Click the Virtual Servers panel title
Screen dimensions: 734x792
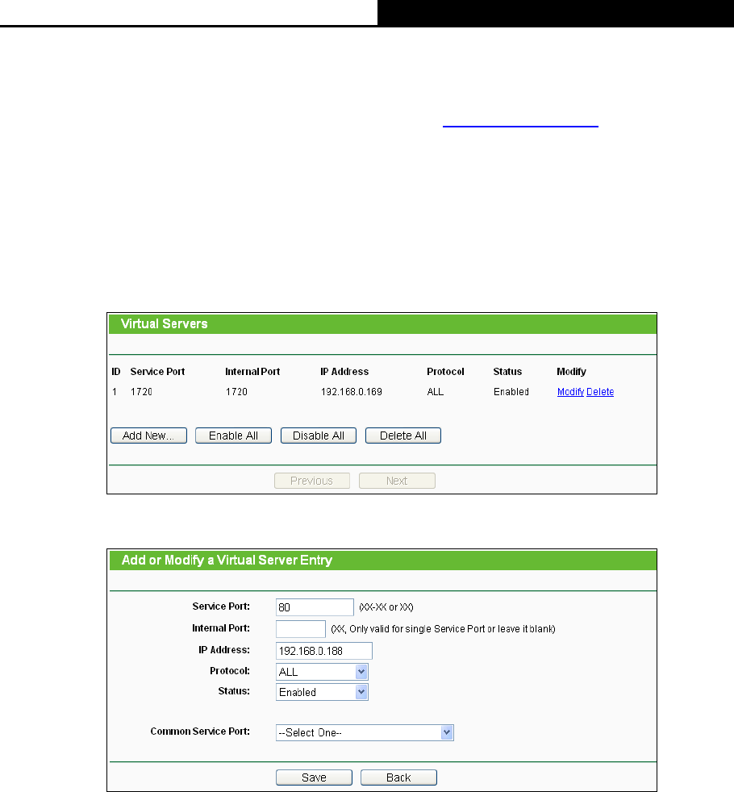pos(165,323)
